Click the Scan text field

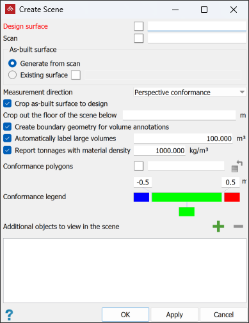coord(197,38)
